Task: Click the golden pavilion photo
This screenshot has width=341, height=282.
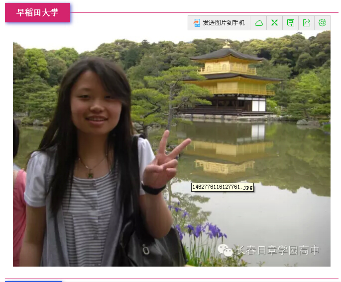Action: [172, 148]
